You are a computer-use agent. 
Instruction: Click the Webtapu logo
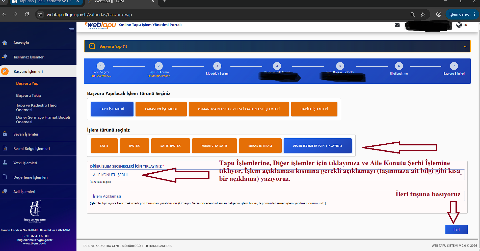tap(101, 25)
